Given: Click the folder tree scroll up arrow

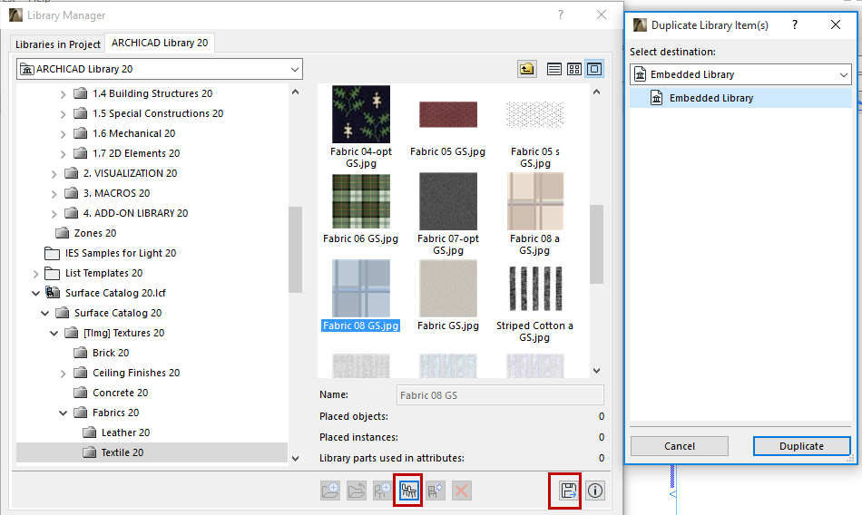Looking at the screenshot, I should click(x=295, y=92).
